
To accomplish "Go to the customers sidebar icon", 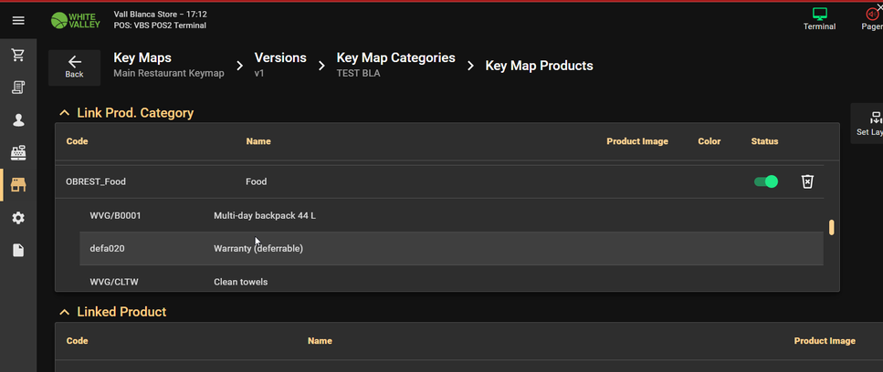I will [x=18, y=120].
